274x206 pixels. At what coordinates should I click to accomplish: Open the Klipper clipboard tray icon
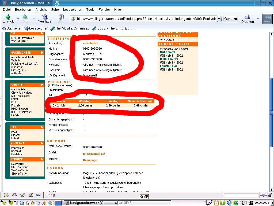[x=216, y=203]
